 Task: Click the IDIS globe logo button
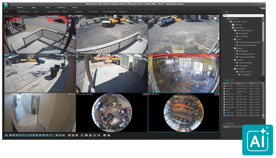pyautogui.click(x=6, y=6)
